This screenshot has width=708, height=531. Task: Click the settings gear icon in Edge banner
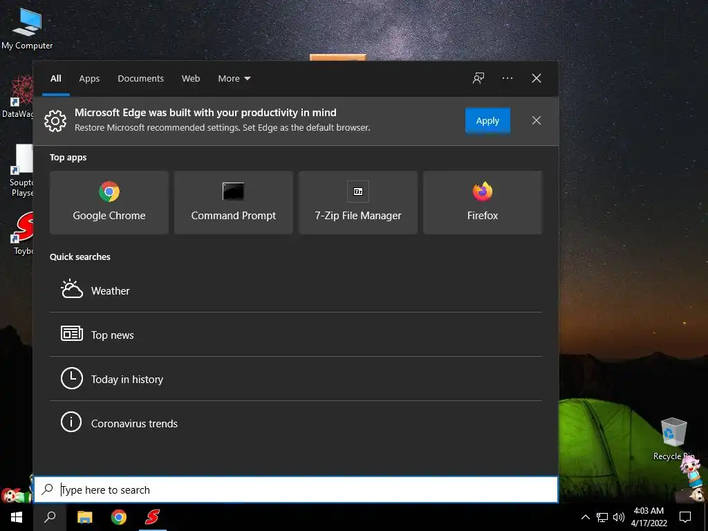(x=55, y=120)
